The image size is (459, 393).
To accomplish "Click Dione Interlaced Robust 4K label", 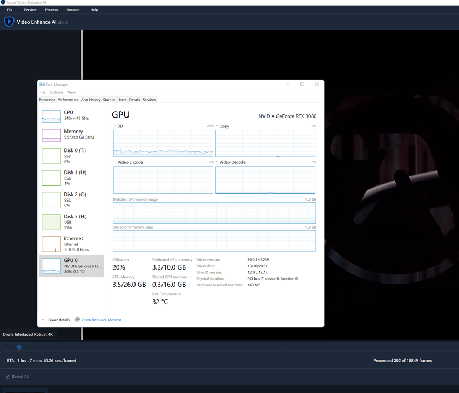I will [28, 334].
